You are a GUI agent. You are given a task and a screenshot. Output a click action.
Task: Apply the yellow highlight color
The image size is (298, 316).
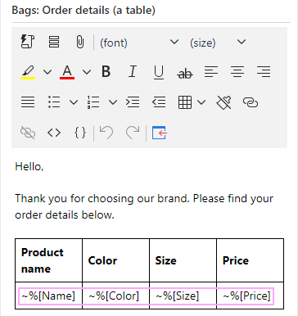click(x=28, y=72)
